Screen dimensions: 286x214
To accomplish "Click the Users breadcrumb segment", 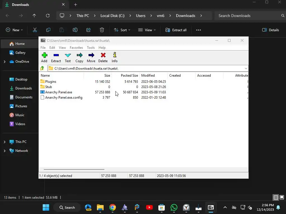I will point(141,16).
